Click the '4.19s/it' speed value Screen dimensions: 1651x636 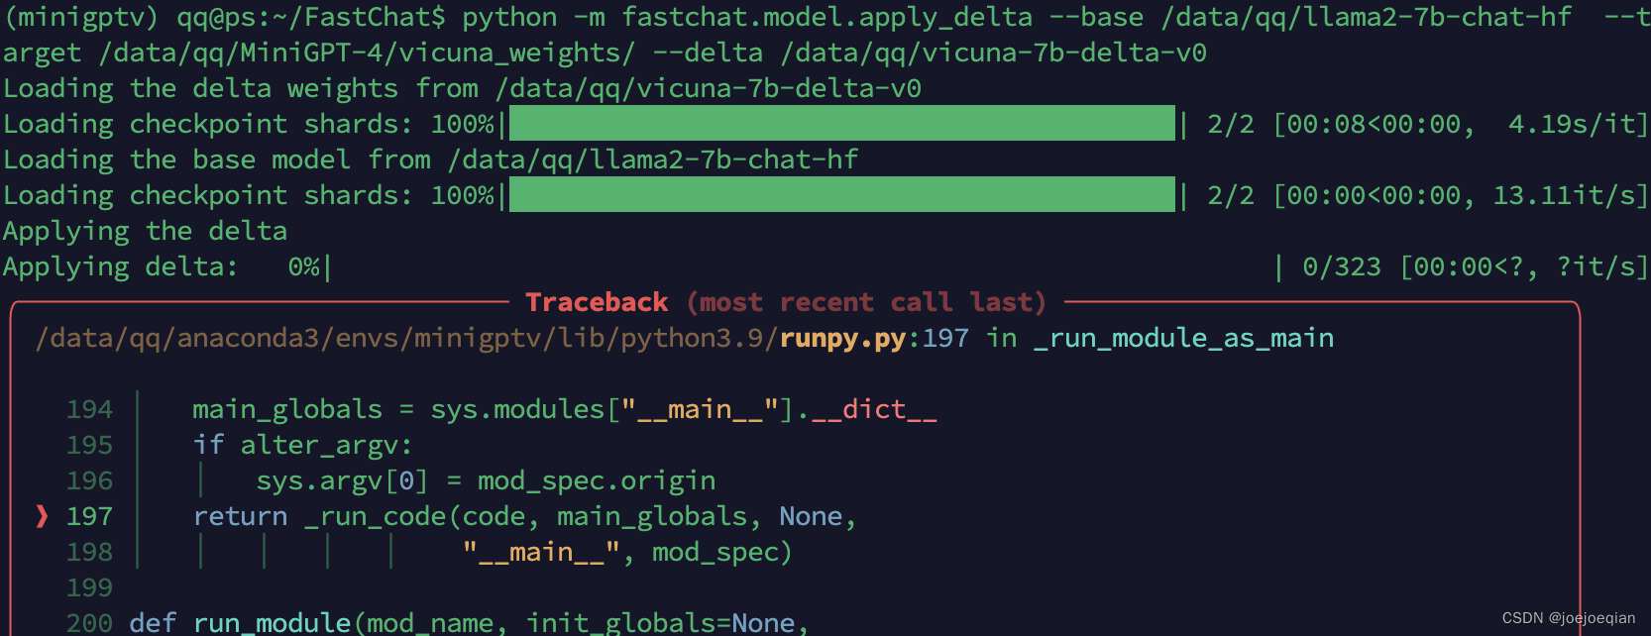[x=1571, y=124]
